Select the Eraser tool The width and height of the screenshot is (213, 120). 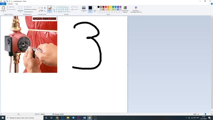[40, 11]
